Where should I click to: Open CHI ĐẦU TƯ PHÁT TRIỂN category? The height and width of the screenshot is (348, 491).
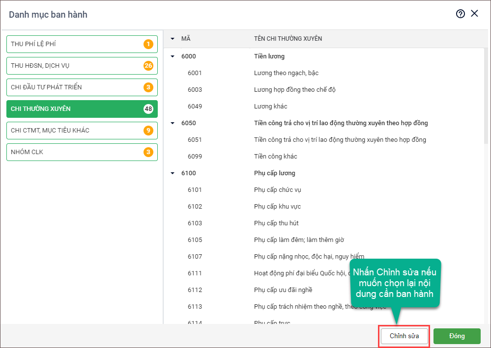pos(82,87)
